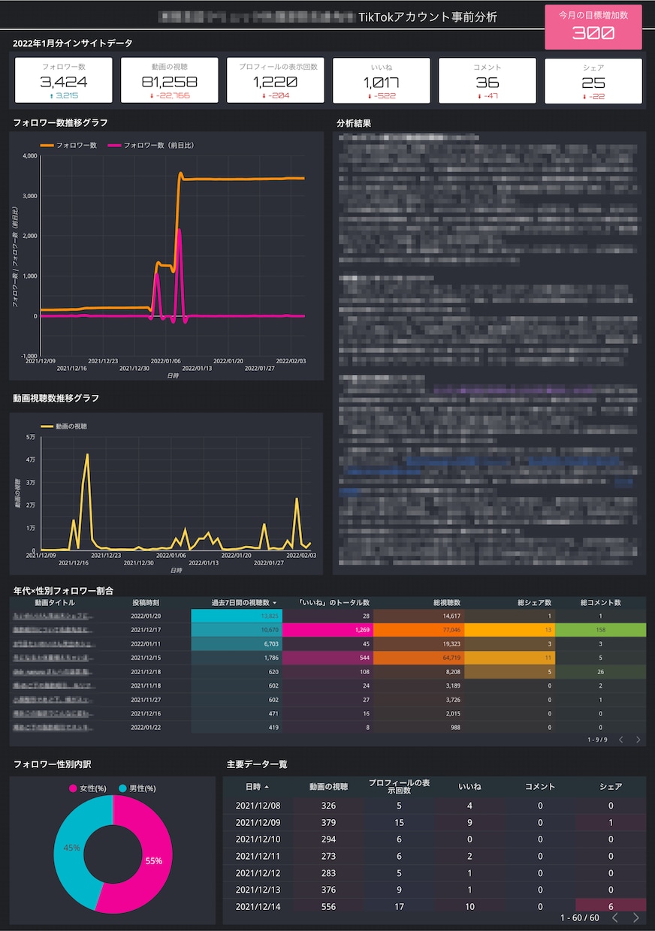Click the 556 video views cell
655x931 pixels.
click(328, 907)
